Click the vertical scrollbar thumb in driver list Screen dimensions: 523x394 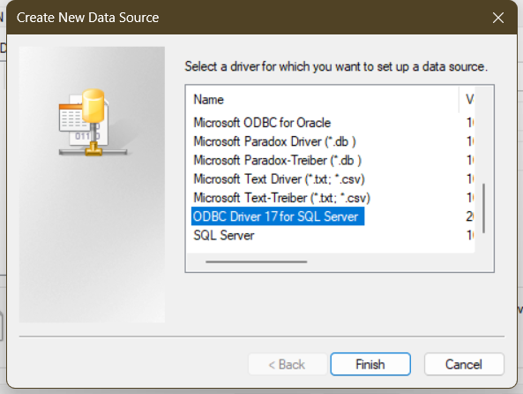pos(483,208)
